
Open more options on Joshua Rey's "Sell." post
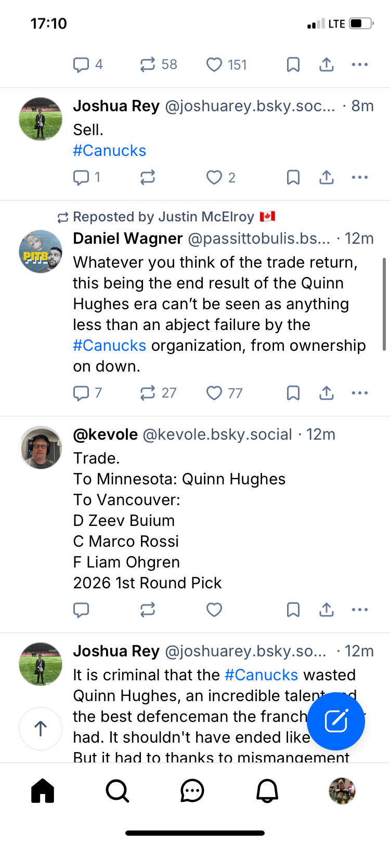360,178
